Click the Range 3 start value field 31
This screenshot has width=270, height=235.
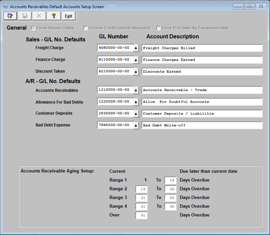(x=141, y=198)
